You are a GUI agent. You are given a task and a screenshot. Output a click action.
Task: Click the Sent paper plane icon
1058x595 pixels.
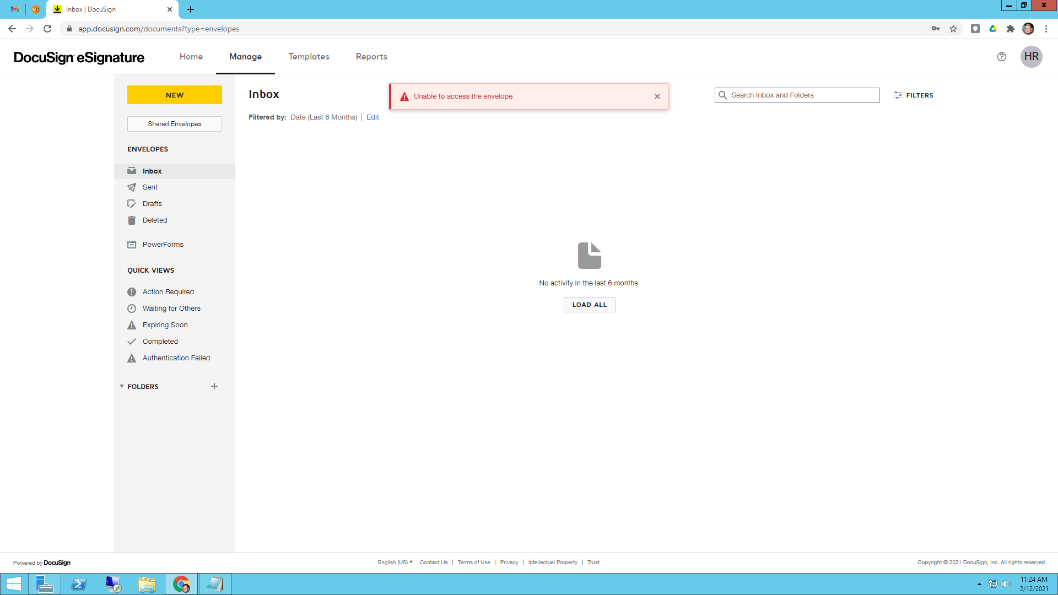click(x=132, y=187)
